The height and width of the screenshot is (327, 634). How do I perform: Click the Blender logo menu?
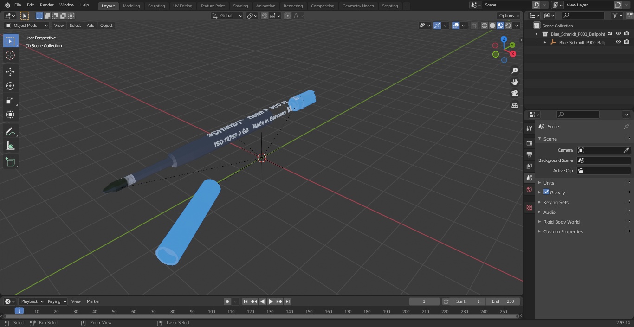click(7, 5)
